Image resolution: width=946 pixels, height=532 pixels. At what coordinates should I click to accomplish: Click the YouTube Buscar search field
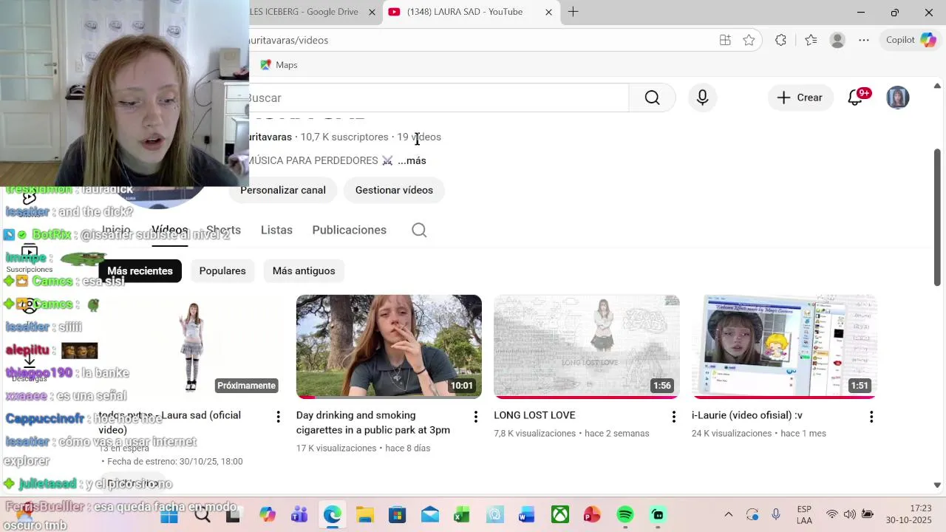pyautogui.click(x=438, y=98)
